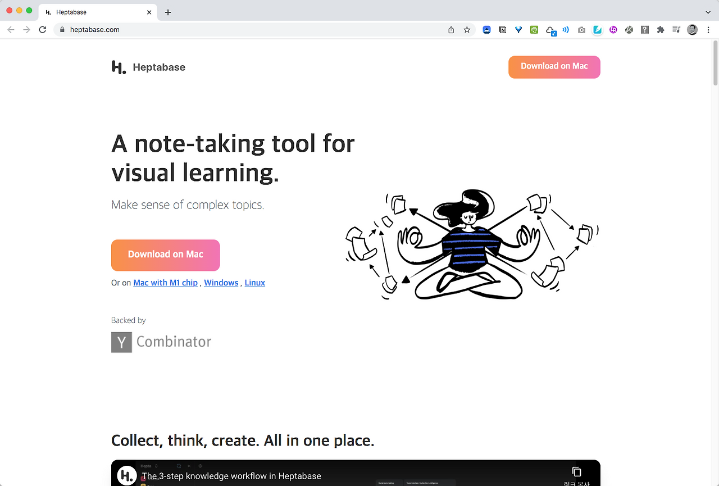Image resolution: width=719 pixels, height=486 pixels.
Task: Open the blue diamond extension icon
Action: click(518, 30)
